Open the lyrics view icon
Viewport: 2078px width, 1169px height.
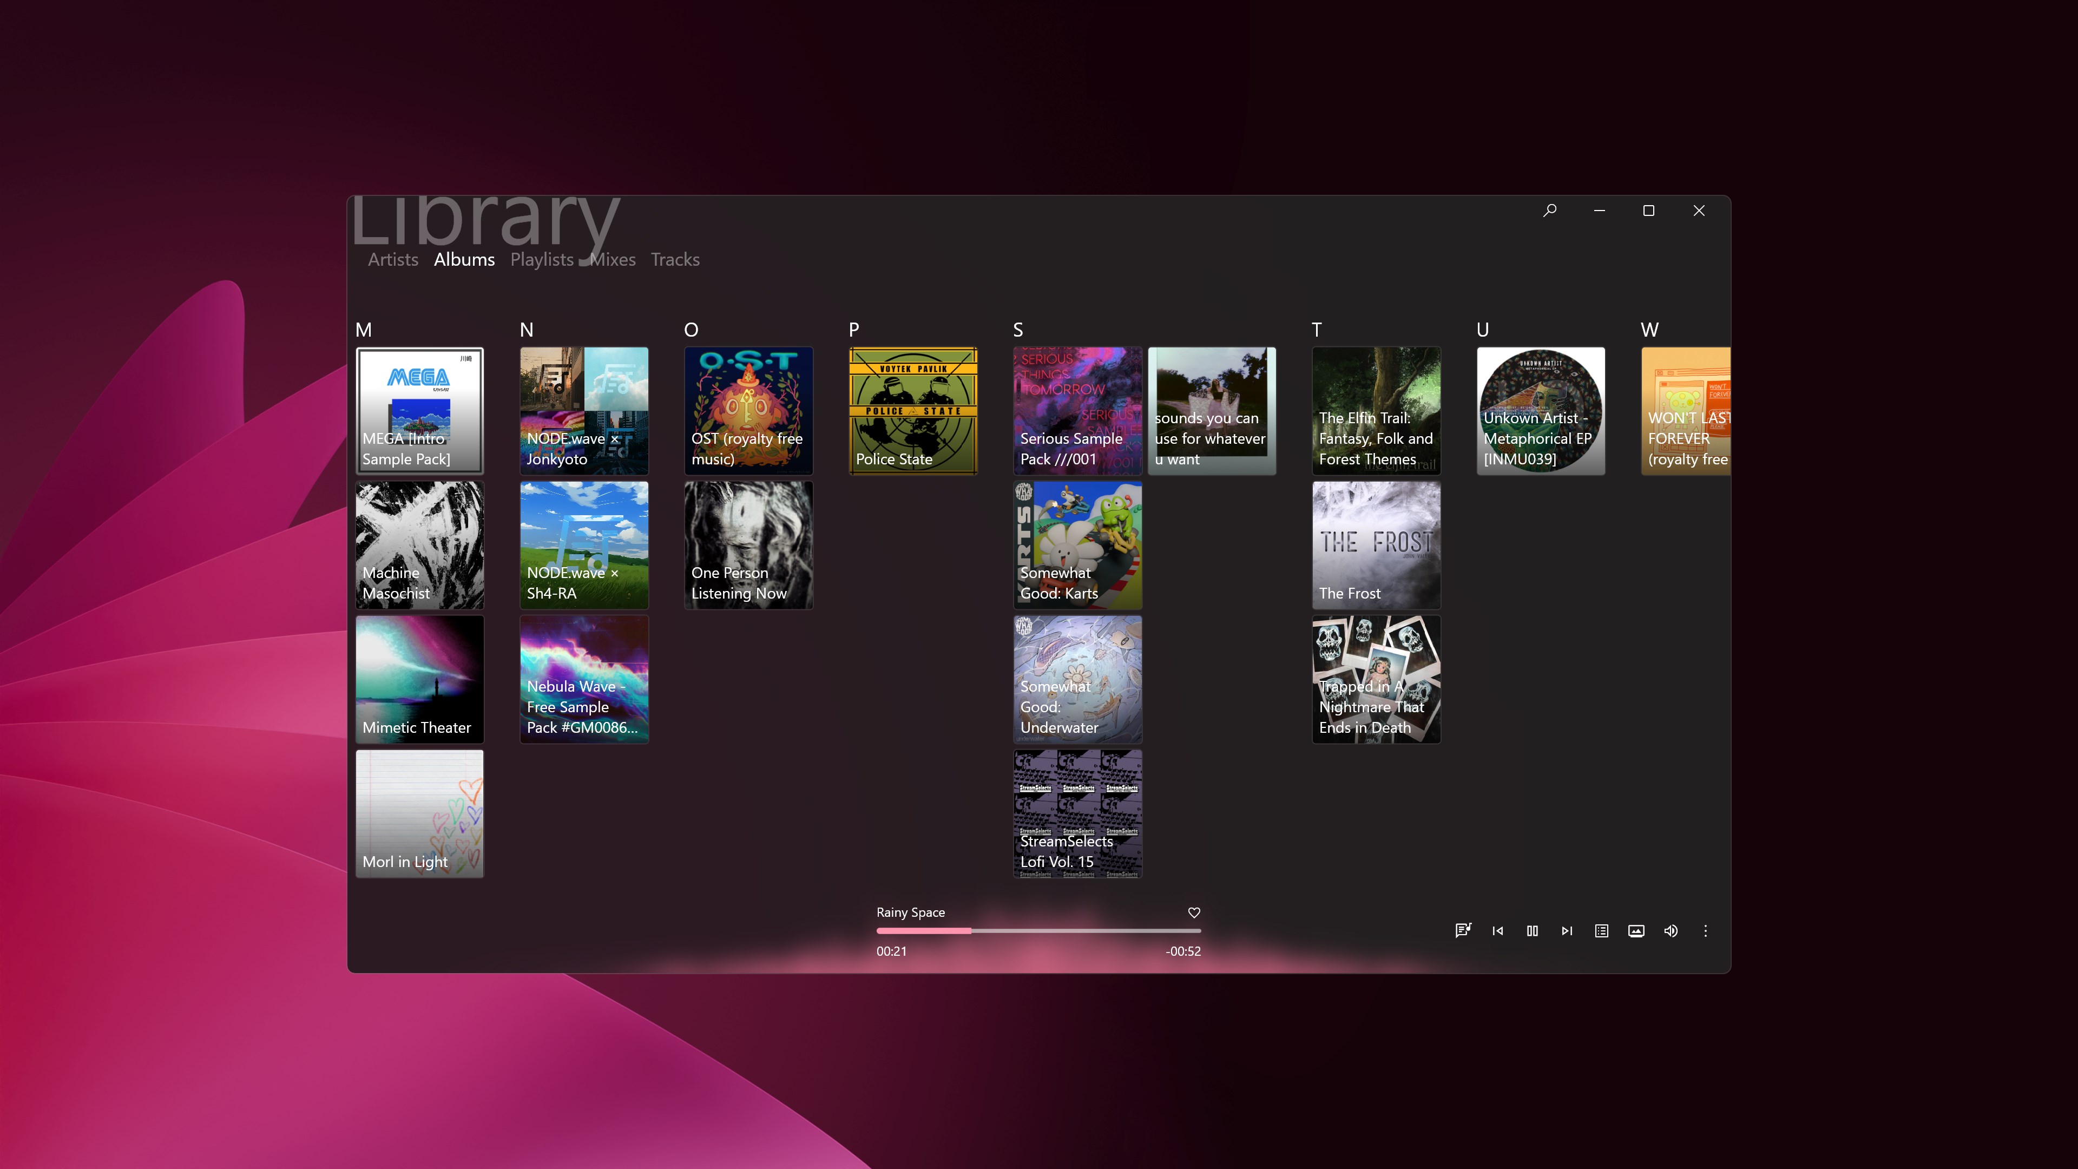(x=1463, y=930)
